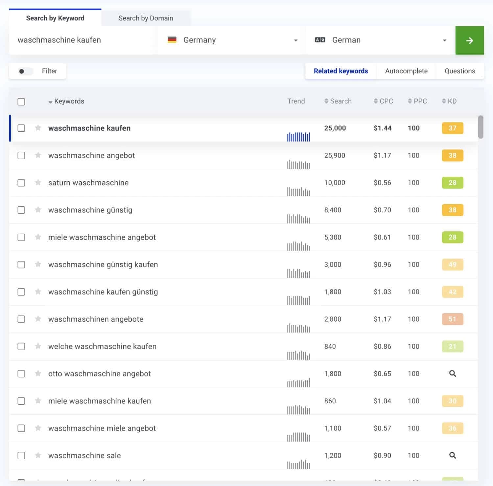The height and width of the screenshot is (486, 493).
Task: Star the keyword waschmaschine kaufen
Action: (x=38, y=128)
